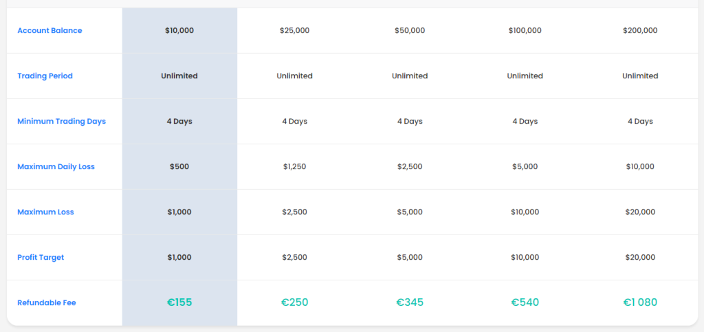The image size is (704, 332).
Task: Select the $10,000 account balance column
Action: [179, 30]
